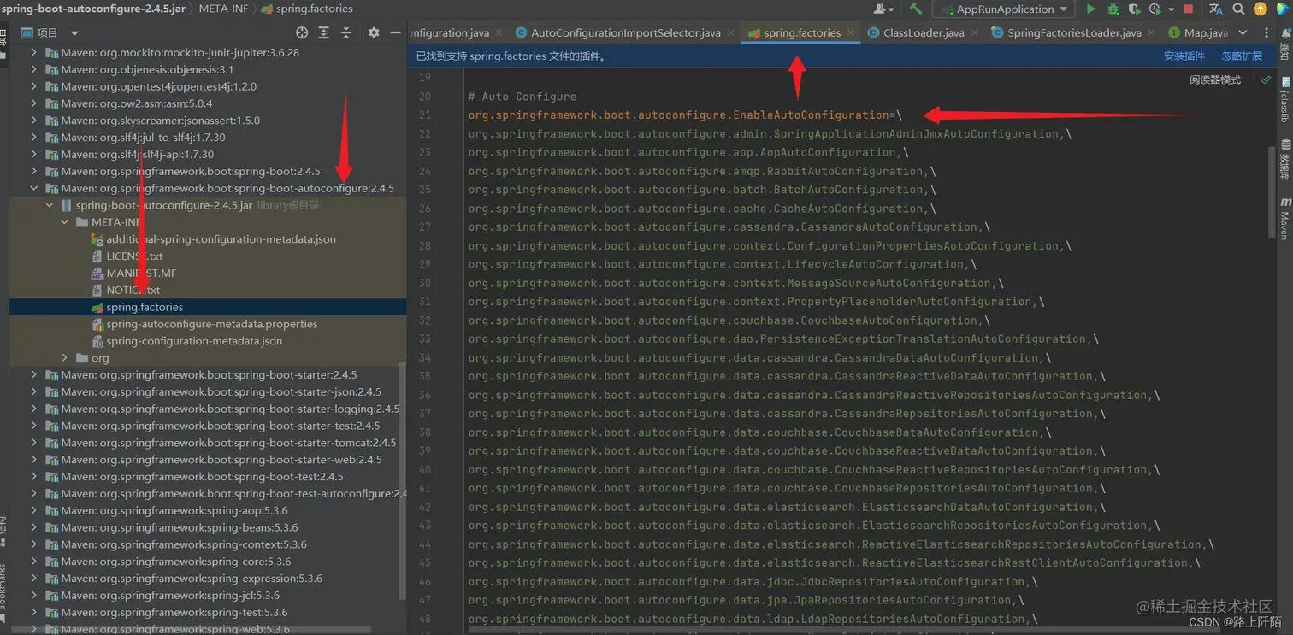
Task: Collapse the spring-boot-autoconfigure-2.4.5.jar node
Action: pos(50,205)
